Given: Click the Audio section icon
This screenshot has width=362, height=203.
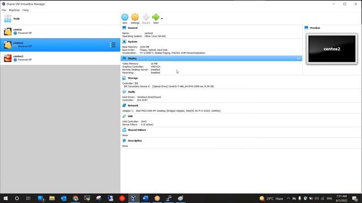Looking at the screenshot, I should (x=124, y=92).
